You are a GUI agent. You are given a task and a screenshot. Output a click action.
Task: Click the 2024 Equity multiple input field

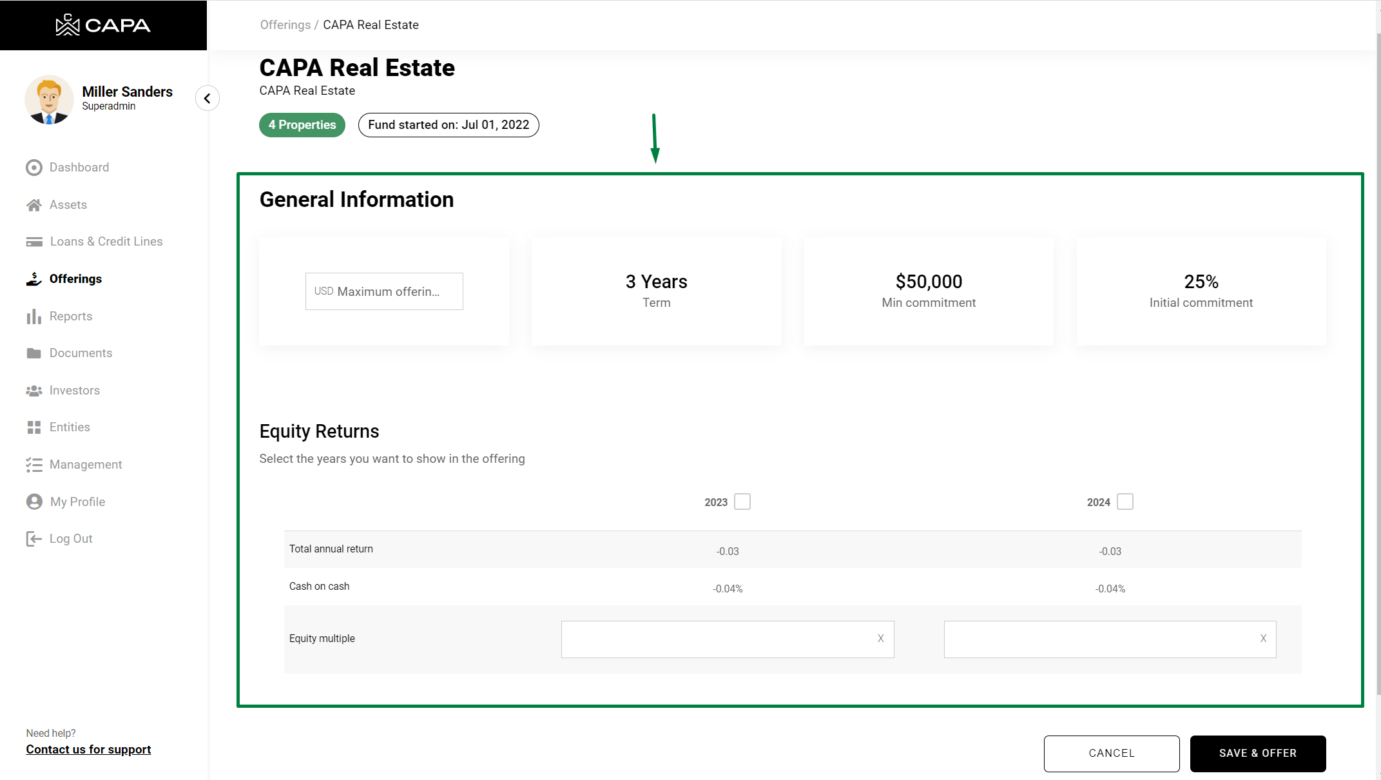click(1098, 639)
